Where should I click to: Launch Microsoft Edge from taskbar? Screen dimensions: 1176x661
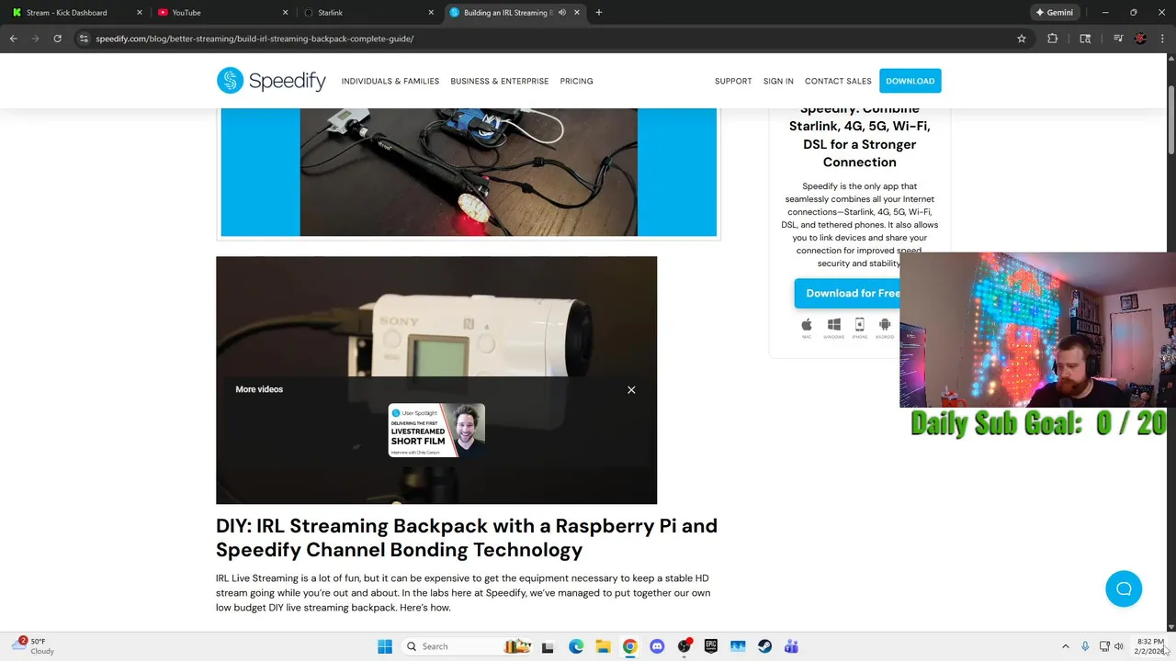click(x=576, y=646)
